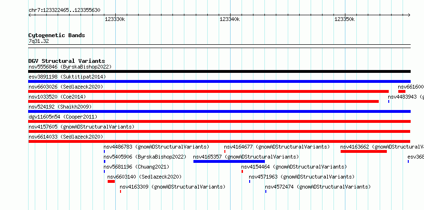The width and height of the screenshot is (424, 210).
Task: Click the red bar under nsv1033520
Action: pyautogui.click(x=203, y=101)
